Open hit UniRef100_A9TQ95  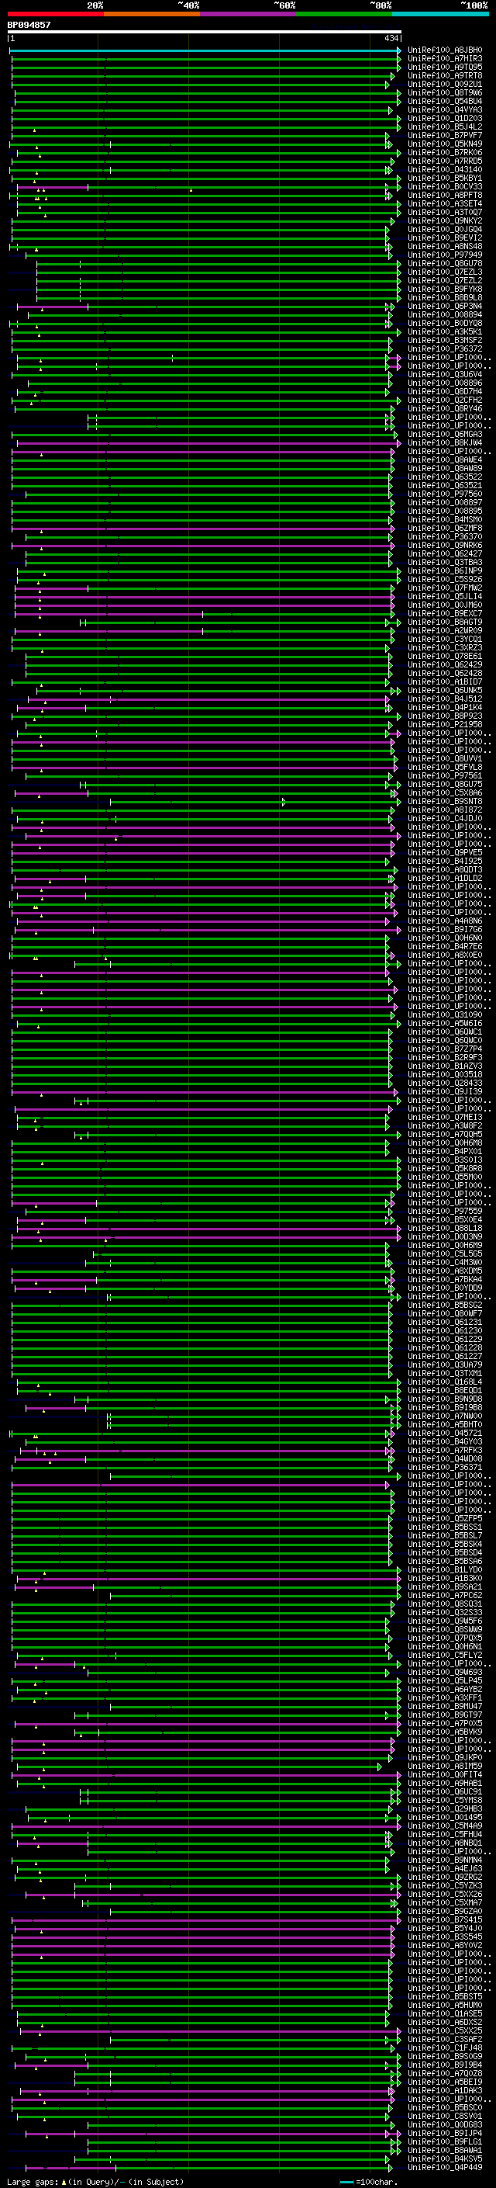pos(445,67)
